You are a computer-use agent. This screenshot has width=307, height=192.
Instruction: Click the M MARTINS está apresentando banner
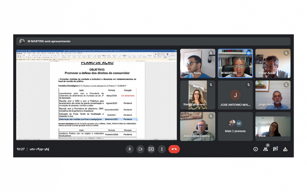(153, 41)
